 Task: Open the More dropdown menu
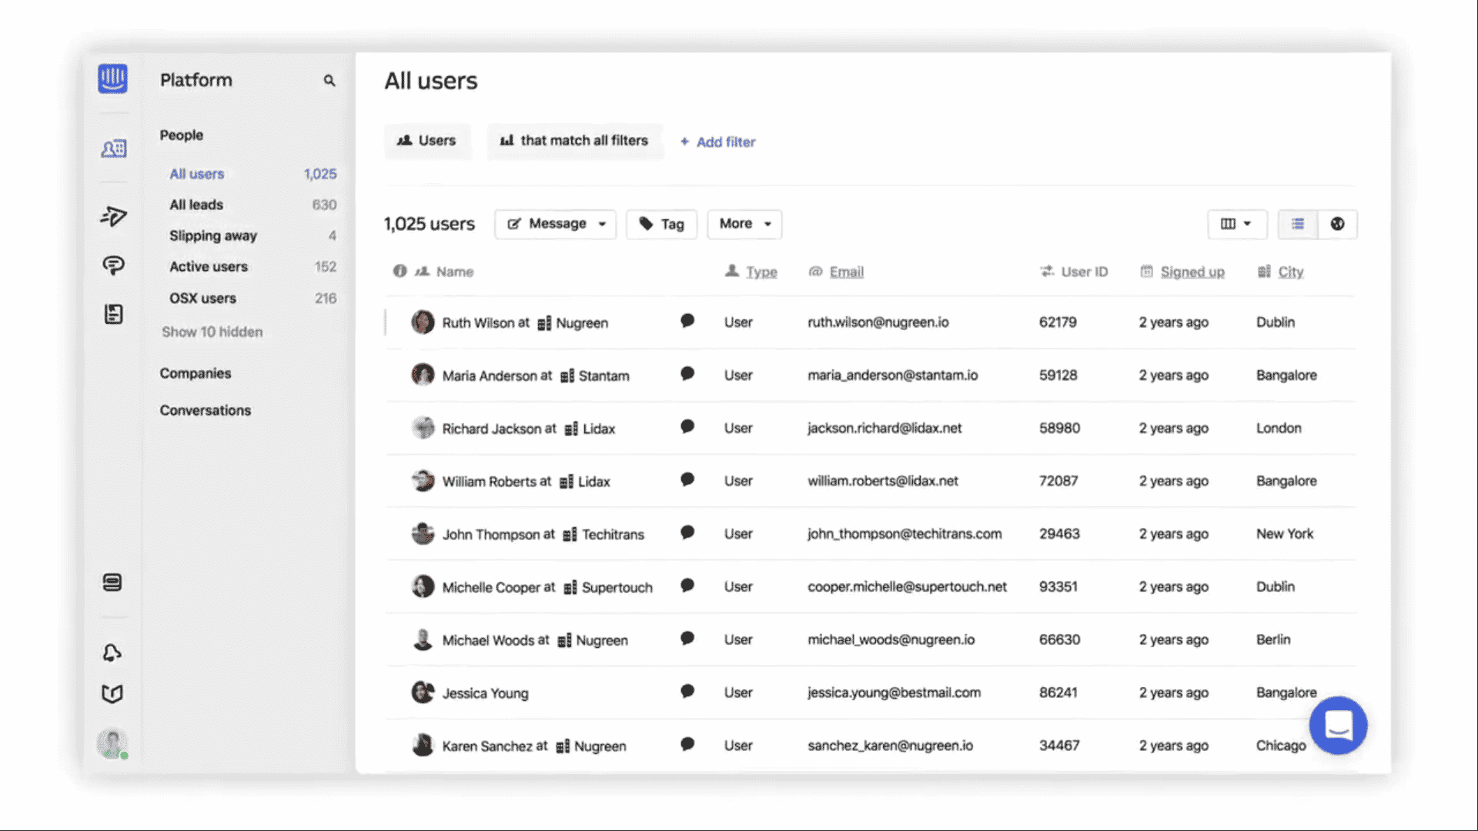(x=744, y=224)
